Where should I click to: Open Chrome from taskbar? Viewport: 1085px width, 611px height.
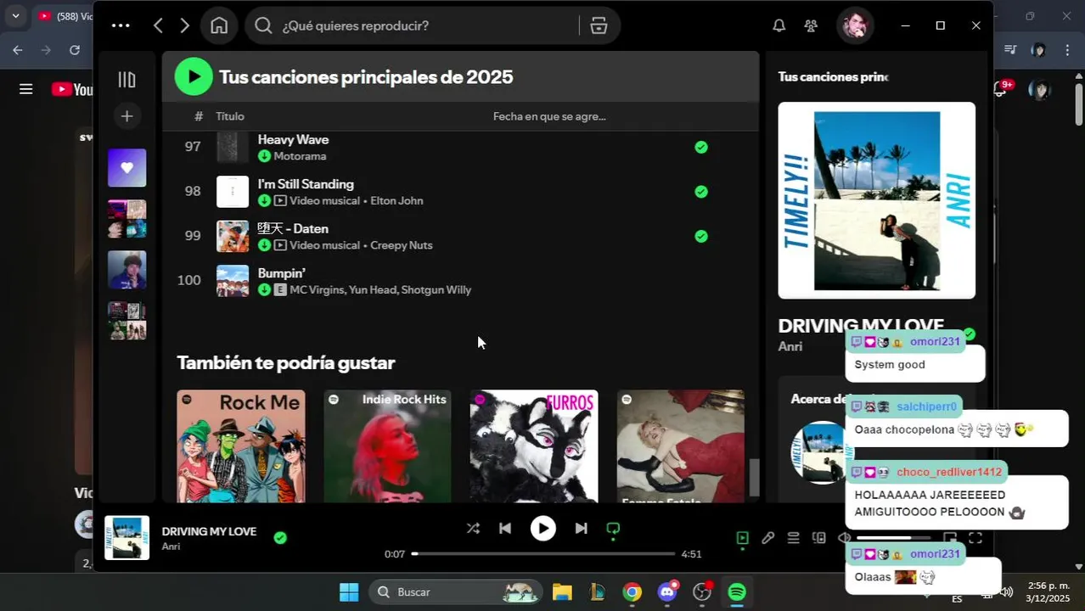[x=632, y=592]
